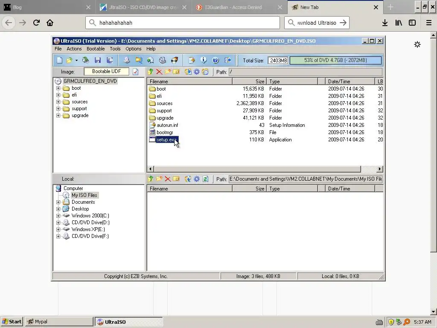
Task: Expand the boot folder in image tree
Action: click(x=58, y=88)
